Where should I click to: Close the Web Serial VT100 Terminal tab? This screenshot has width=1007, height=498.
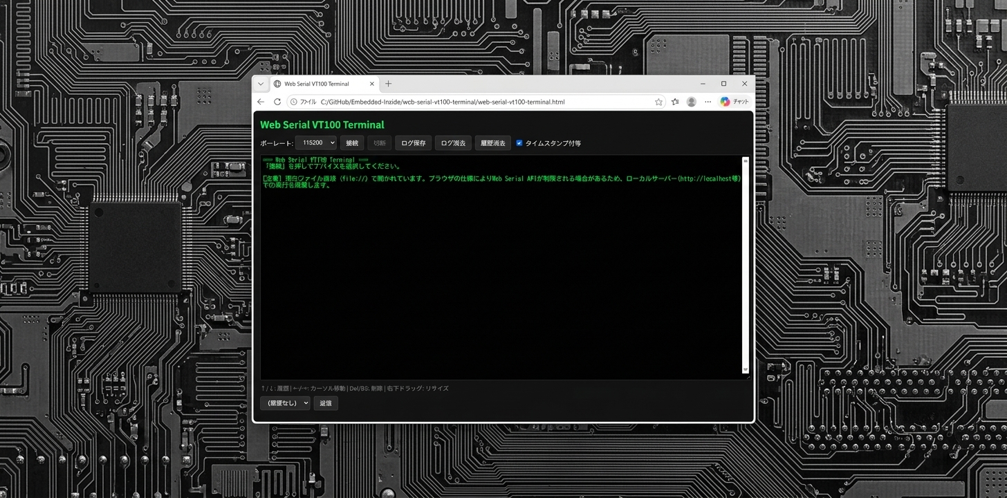click(x=372, y=84)
